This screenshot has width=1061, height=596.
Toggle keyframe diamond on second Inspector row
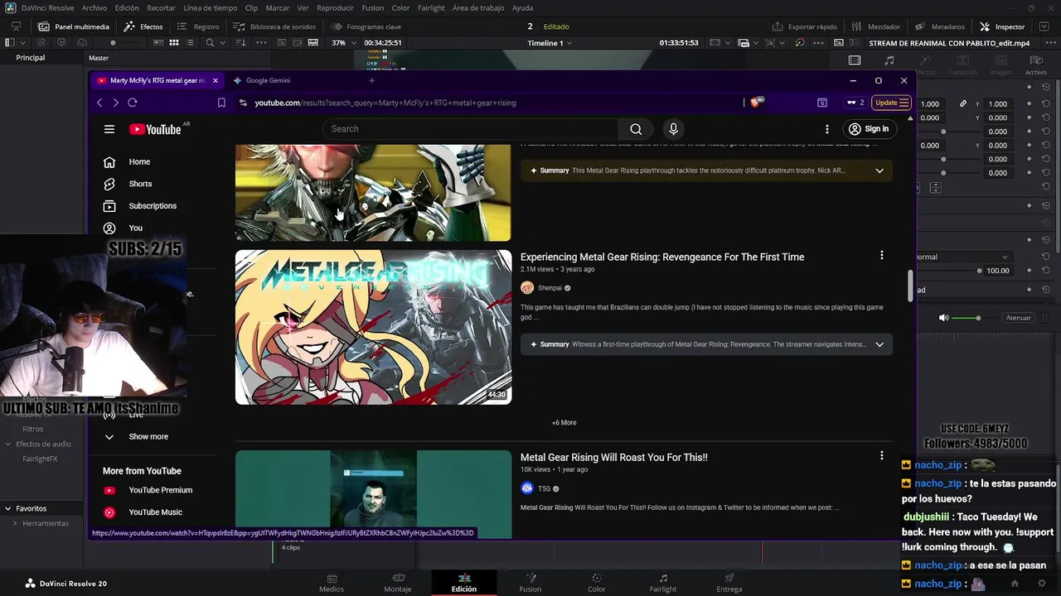pyautogui.click(x=1029, y=118)
